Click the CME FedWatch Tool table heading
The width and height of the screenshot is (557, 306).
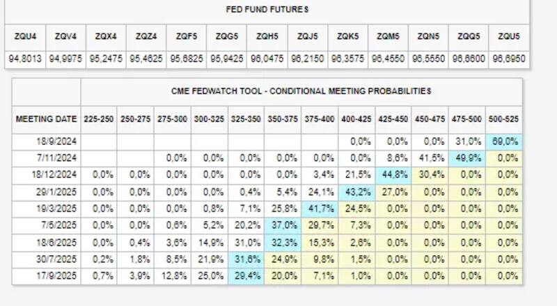[301, 91]
